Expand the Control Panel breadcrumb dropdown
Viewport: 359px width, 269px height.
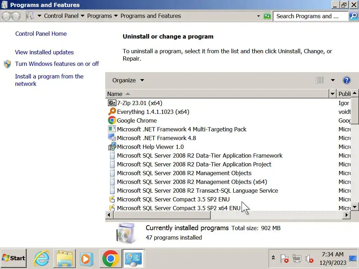pyautogui.click(x=83, y=16)
